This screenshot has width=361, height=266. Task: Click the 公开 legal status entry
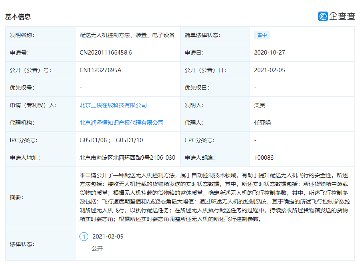(97, 248)
